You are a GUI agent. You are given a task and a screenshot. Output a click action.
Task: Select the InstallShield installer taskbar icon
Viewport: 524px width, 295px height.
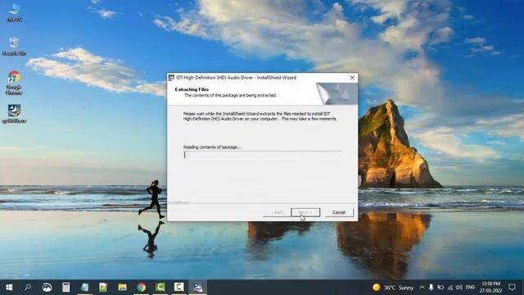(x=198, y=288)
